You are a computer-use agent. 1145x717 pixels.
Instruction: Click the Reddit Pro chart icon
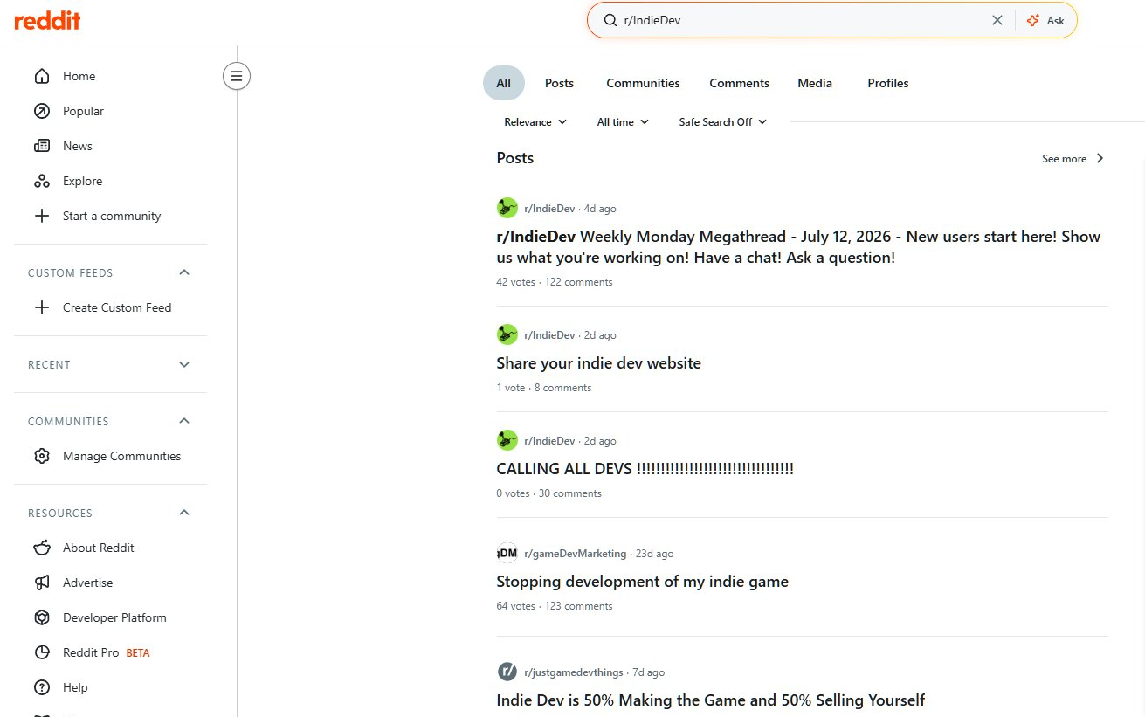[x=42, y=652]
